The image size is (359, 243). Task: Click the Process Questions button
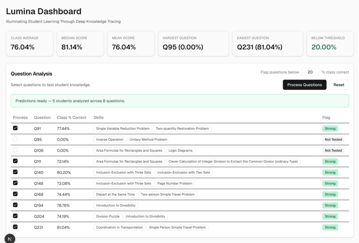pyautogui.click(x=305, y=85)
